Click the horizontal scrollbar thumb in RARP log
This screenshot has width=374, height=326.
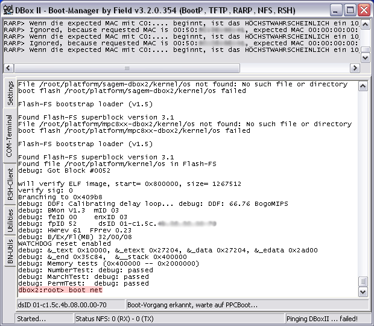tap(127, 68)
